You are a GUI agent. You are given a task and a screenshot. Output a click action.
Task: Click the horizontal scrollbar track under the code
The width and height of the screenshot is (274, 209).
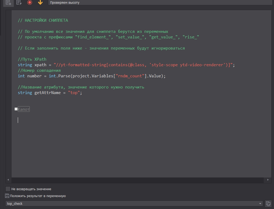tap(138, 180)
